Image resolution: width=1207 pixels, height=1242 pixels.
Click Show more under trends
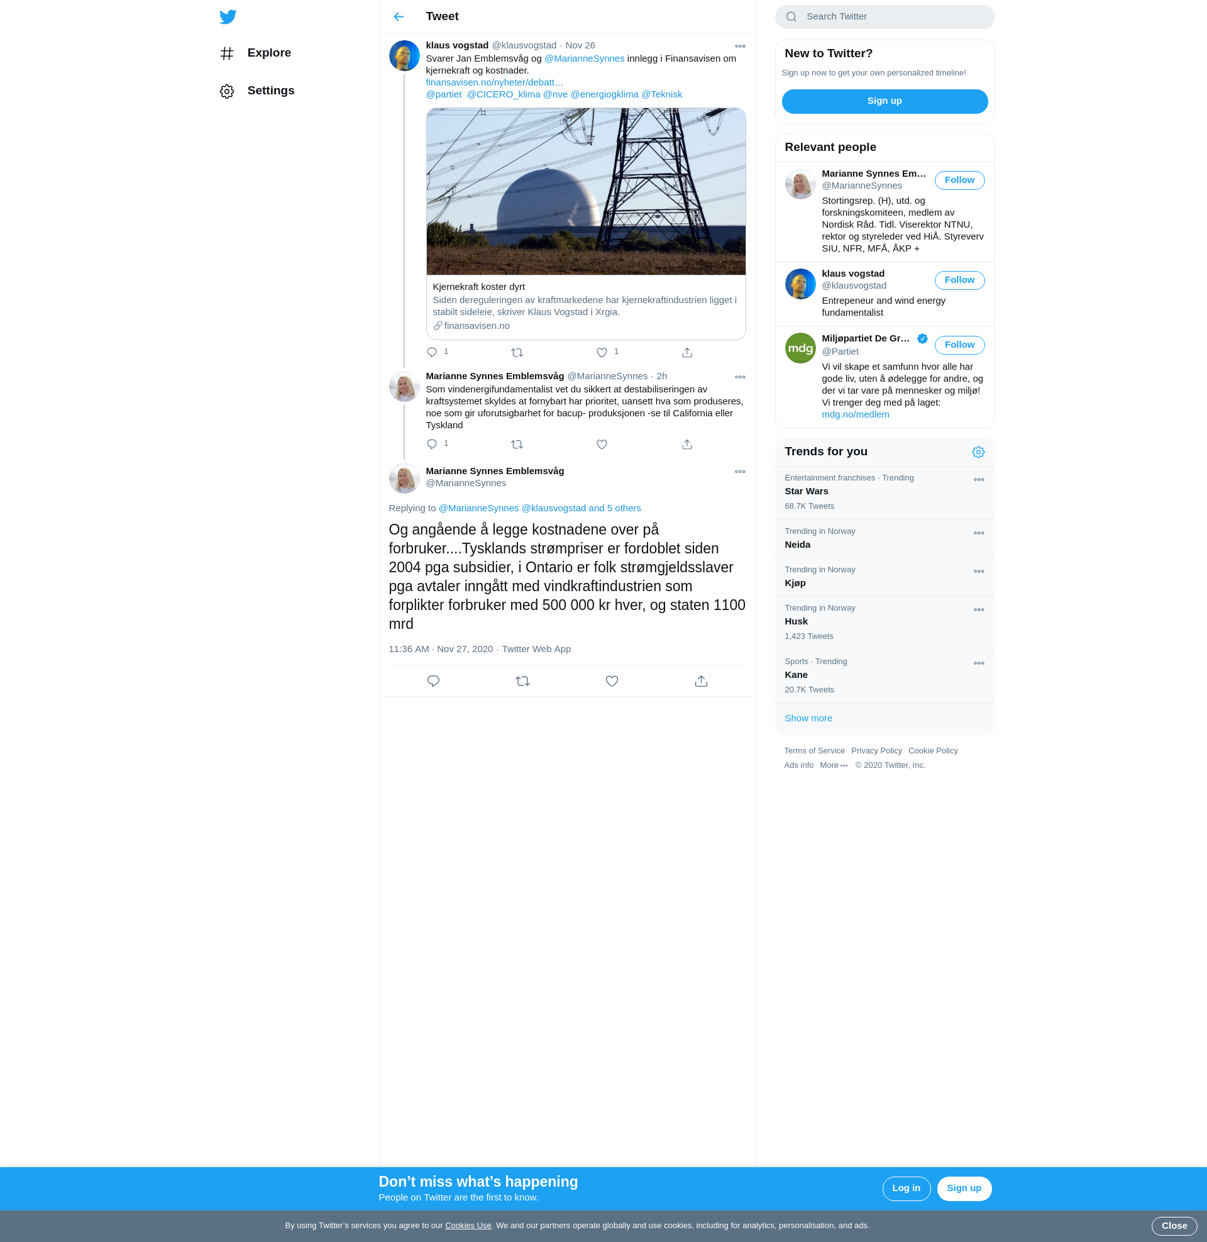coord(808,718)
